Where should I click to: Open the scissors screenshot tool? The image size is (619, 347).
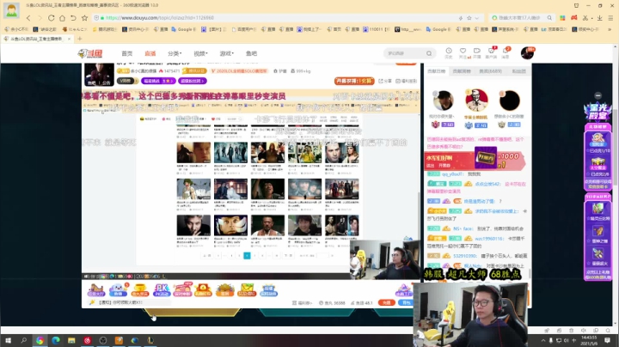click(x=585, y=18)
